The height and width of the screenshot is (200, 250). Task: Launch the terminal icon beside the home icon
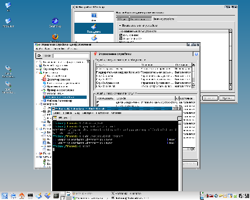[31, 196]
